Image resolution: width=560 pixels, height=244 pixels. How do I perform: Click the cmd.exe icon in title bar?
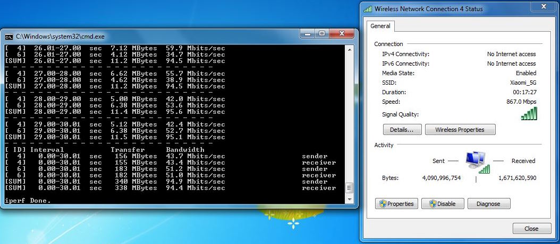point(9,37)
